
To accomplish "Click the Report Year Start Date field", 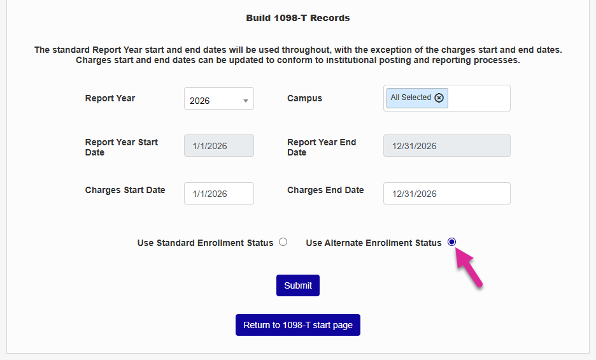I will [x=218, y=146].
